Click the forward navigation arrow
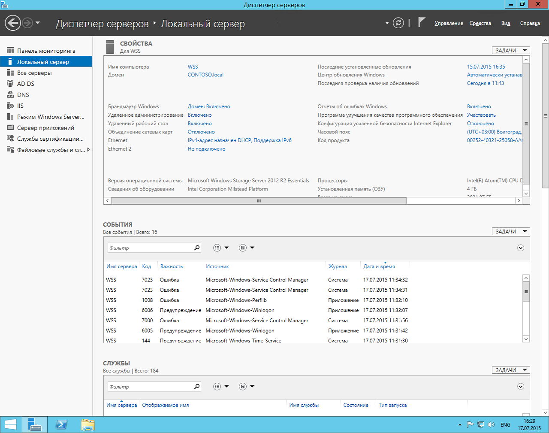Image resolution: width=549 pixels, height=433 pixels. click(27, 23)
